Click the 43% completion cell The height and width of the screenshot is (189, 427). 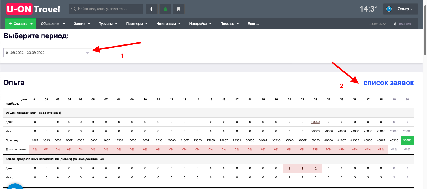pyautogui.click(x=381, y=150)
